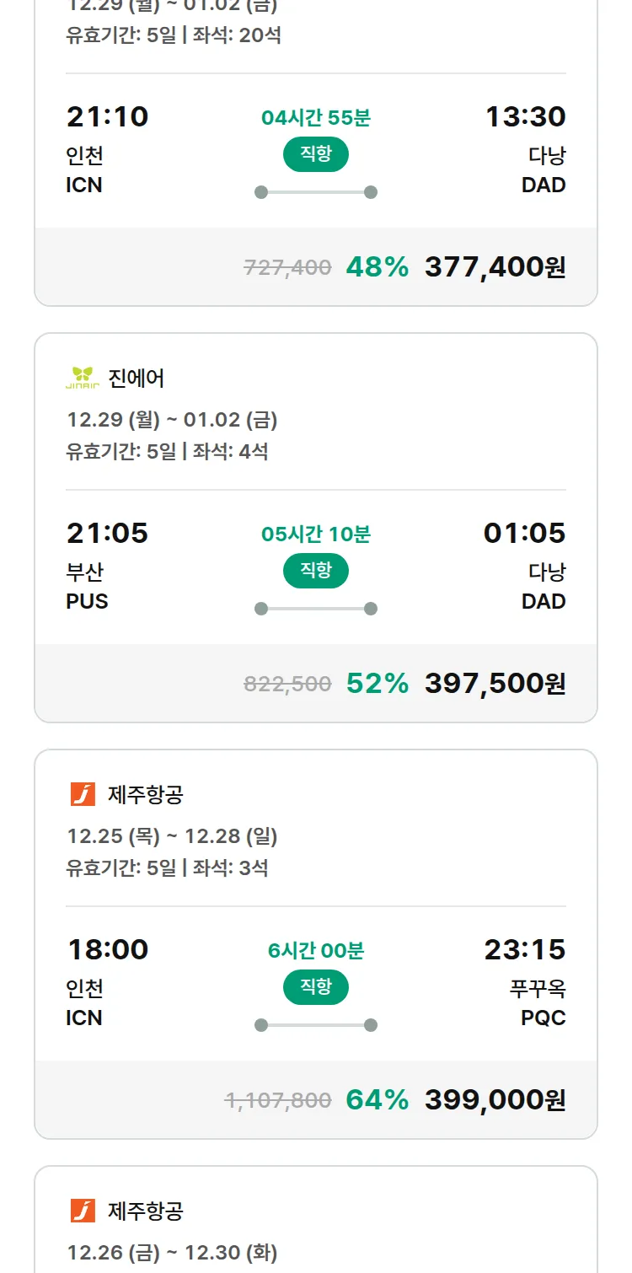The image size is (632, 1273).
Task: Click the 제주항공 name above 12.25 dates
Action: point(146,794)
